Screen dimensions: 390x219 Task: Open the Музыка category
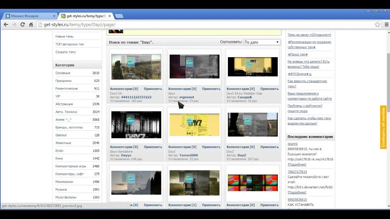click(x=61, y=189)
